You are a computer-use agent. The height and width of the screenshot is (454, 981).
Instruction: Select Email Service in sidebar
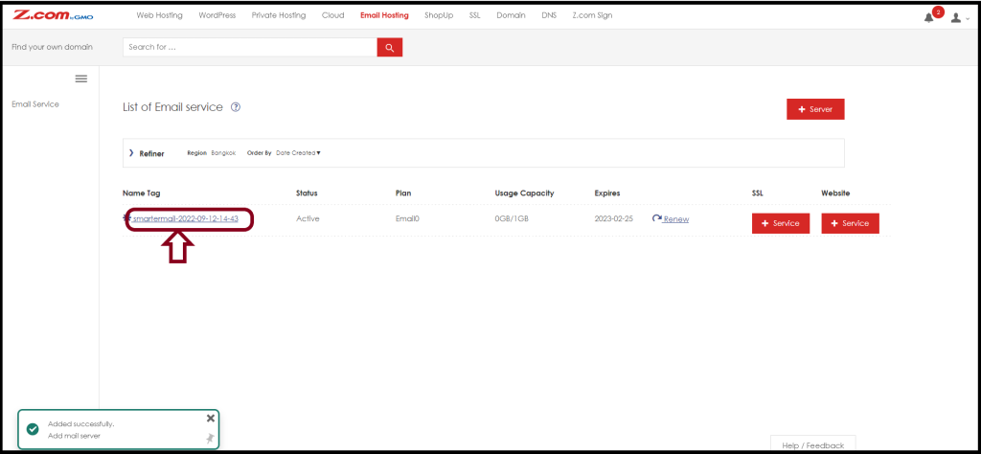click(35, 104)
